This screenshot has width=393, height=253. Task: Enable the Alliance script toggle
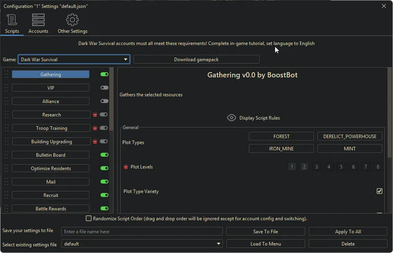tap(104, 101)
